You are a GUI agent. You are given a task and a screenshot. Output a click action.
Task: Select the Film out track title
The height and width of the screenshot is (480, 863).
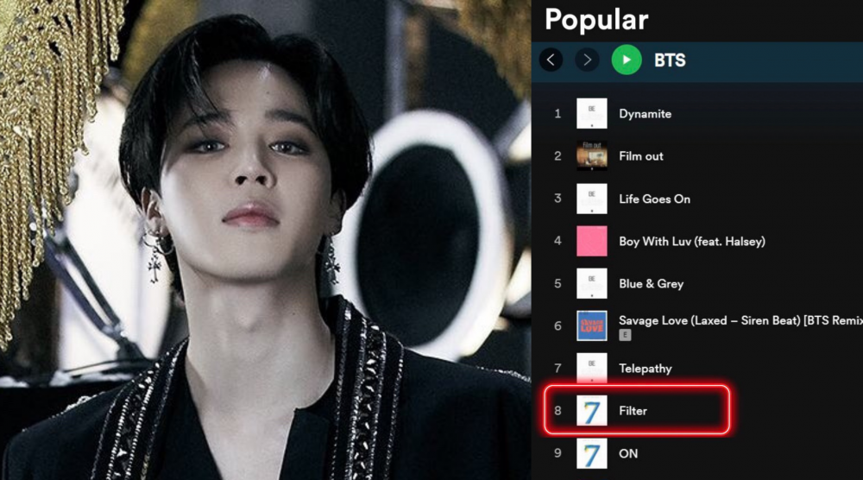(640, 156)
